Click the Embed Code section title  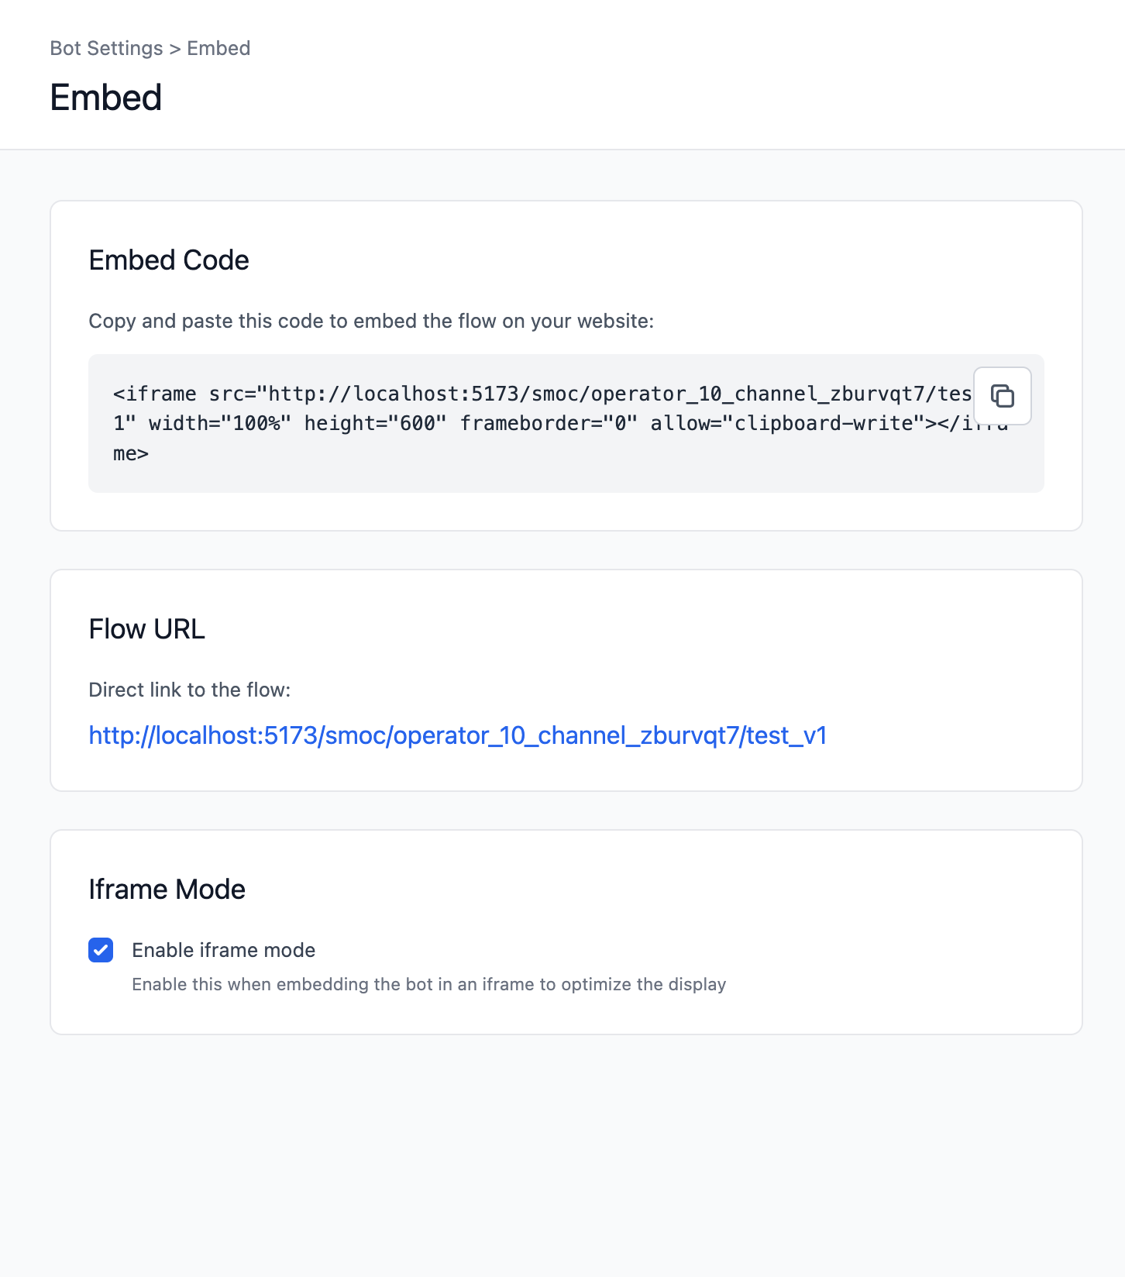coord(169,260)
